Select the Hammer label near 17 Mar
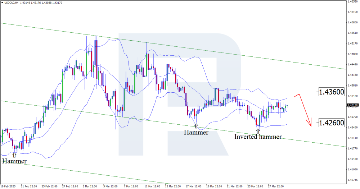 (196, 132)
